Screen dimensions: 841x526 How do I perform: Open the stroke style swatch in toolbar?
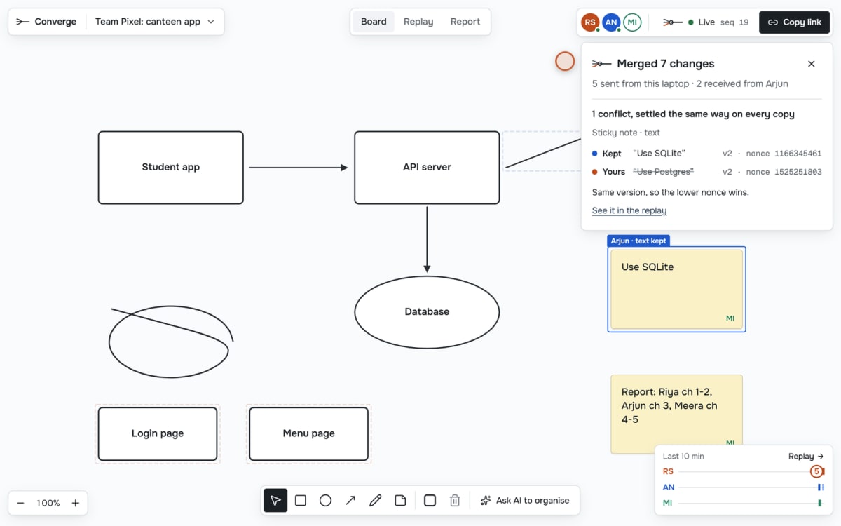coord(430,500)
